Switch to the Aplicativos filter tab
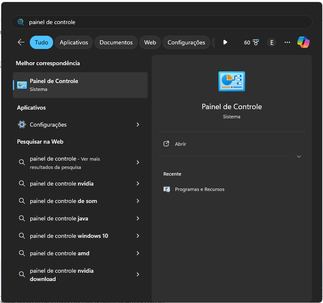Image resolution: width=323 pixels, height=303 pixels. pyautogui.click(x=74, y=42)
